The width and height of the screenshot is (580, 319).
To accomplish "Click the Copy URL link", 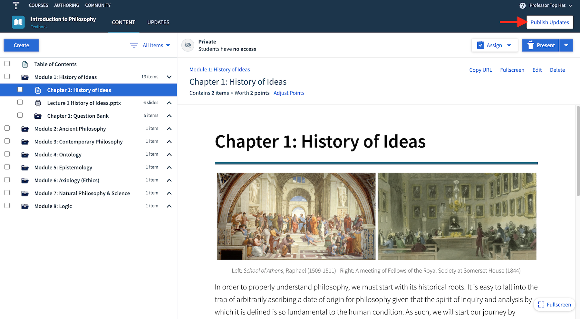I will coord(480,70).
